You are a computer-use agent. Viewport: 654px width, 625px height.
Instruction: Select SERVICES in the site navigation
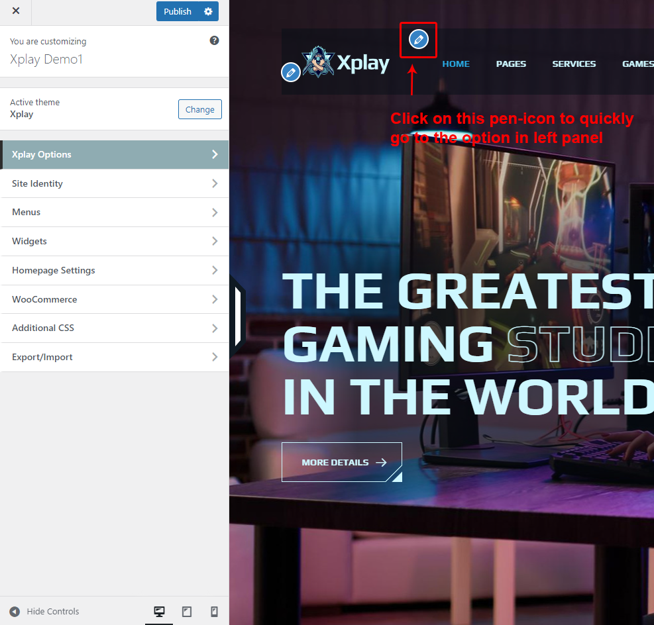(574, 64)
